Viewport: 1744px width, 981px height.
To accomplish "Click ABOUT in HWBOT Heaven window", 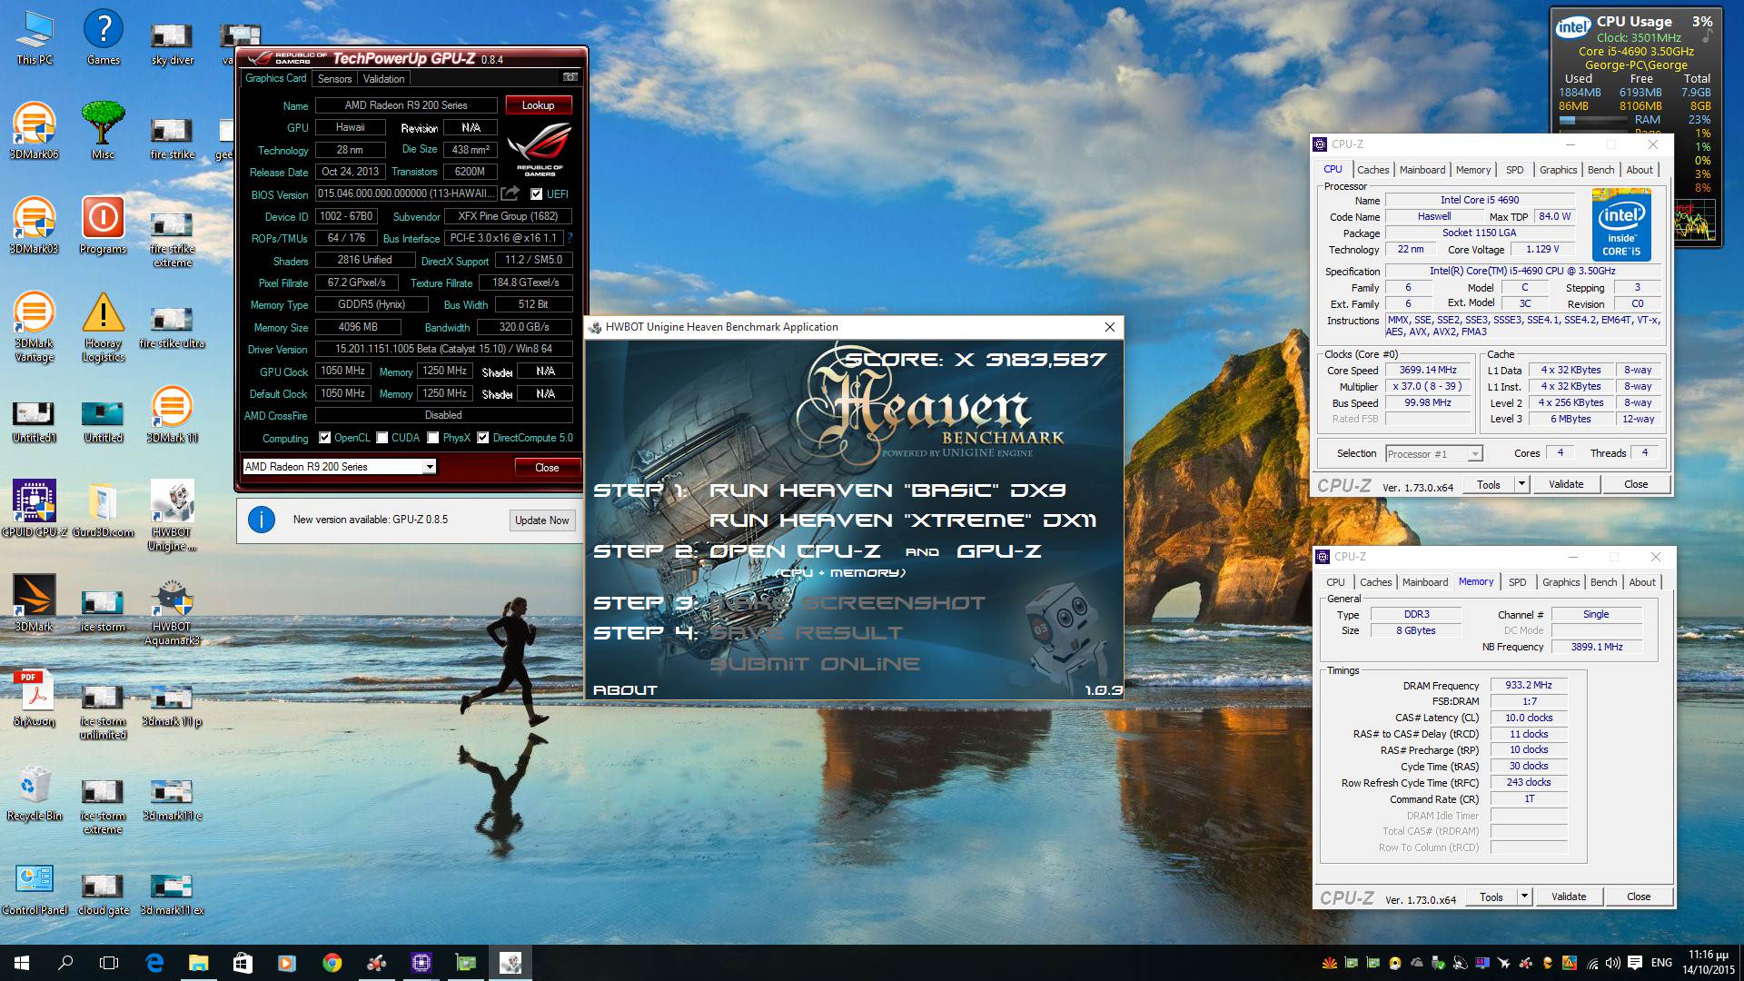I will pyautogui.click(x=625, y=690).
